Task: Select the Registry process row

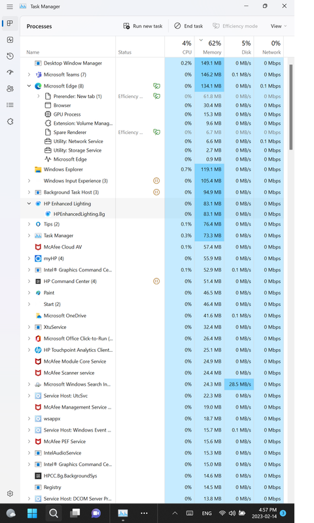Action: (x=152, y=487)
